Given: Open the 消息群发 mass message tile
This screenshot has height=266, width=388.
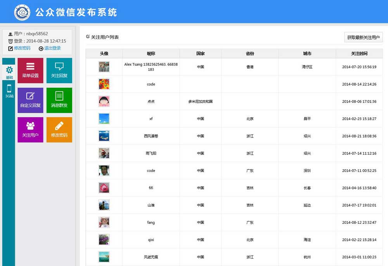Looking at the screenshot, I should [x=59, y=100].
